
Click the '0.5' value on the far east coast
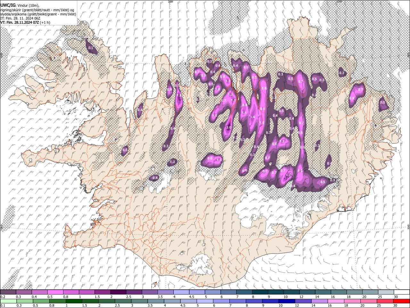(x=382, y=102)
